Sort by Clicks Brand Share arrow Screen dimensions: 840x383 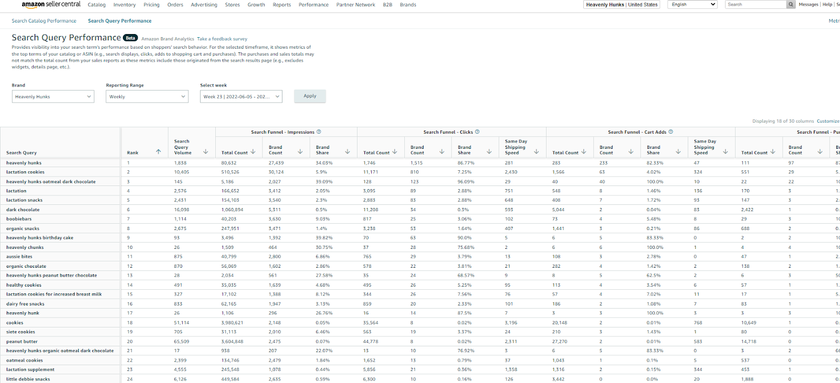click(489, 152)
